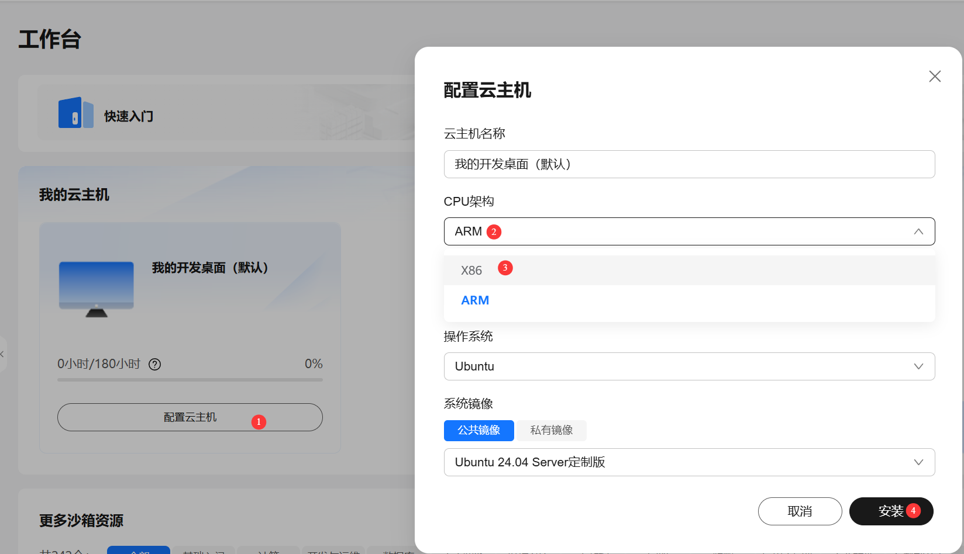Click the 配置云主机 button on desktop card
The image size is (964, 554).
point(190,417)
